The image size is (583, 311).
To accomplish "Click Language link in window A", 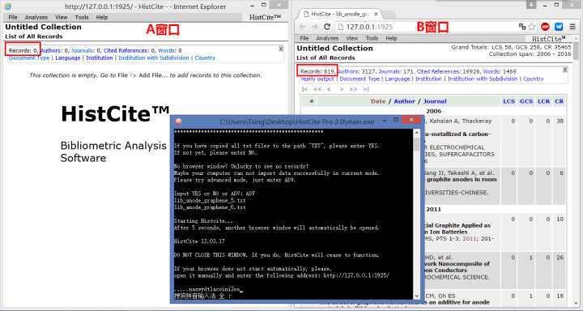I will tap(68, 58).
